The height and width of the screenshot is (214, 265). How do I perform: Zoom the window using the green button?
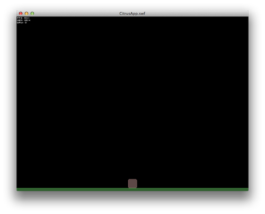32,13
